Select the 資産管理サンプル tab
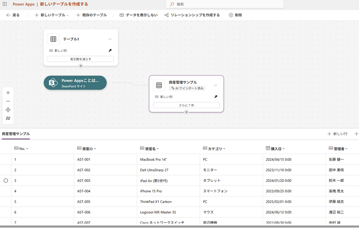359x228 pixels. pyautogui.click(x=16, y=134)
